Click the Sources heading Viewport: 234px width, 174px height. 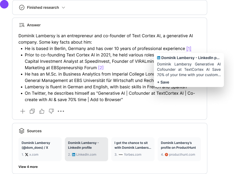click(34, 131)
